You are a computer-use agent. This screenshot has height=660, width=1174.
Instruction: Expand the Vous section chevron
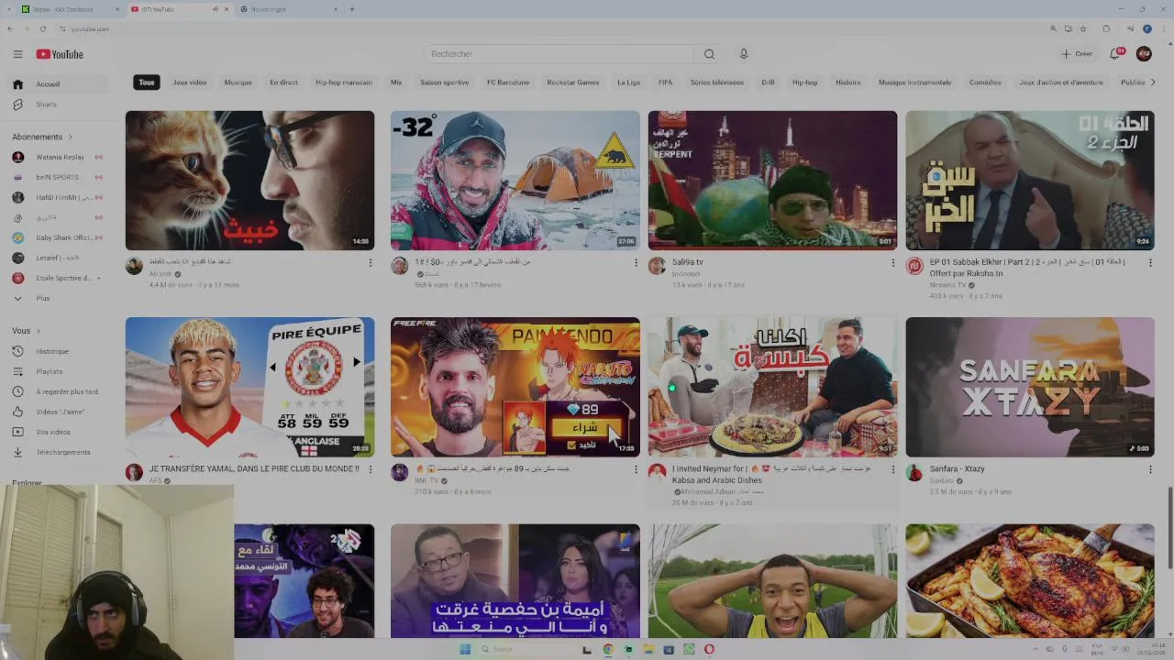(x=38, y=331)
